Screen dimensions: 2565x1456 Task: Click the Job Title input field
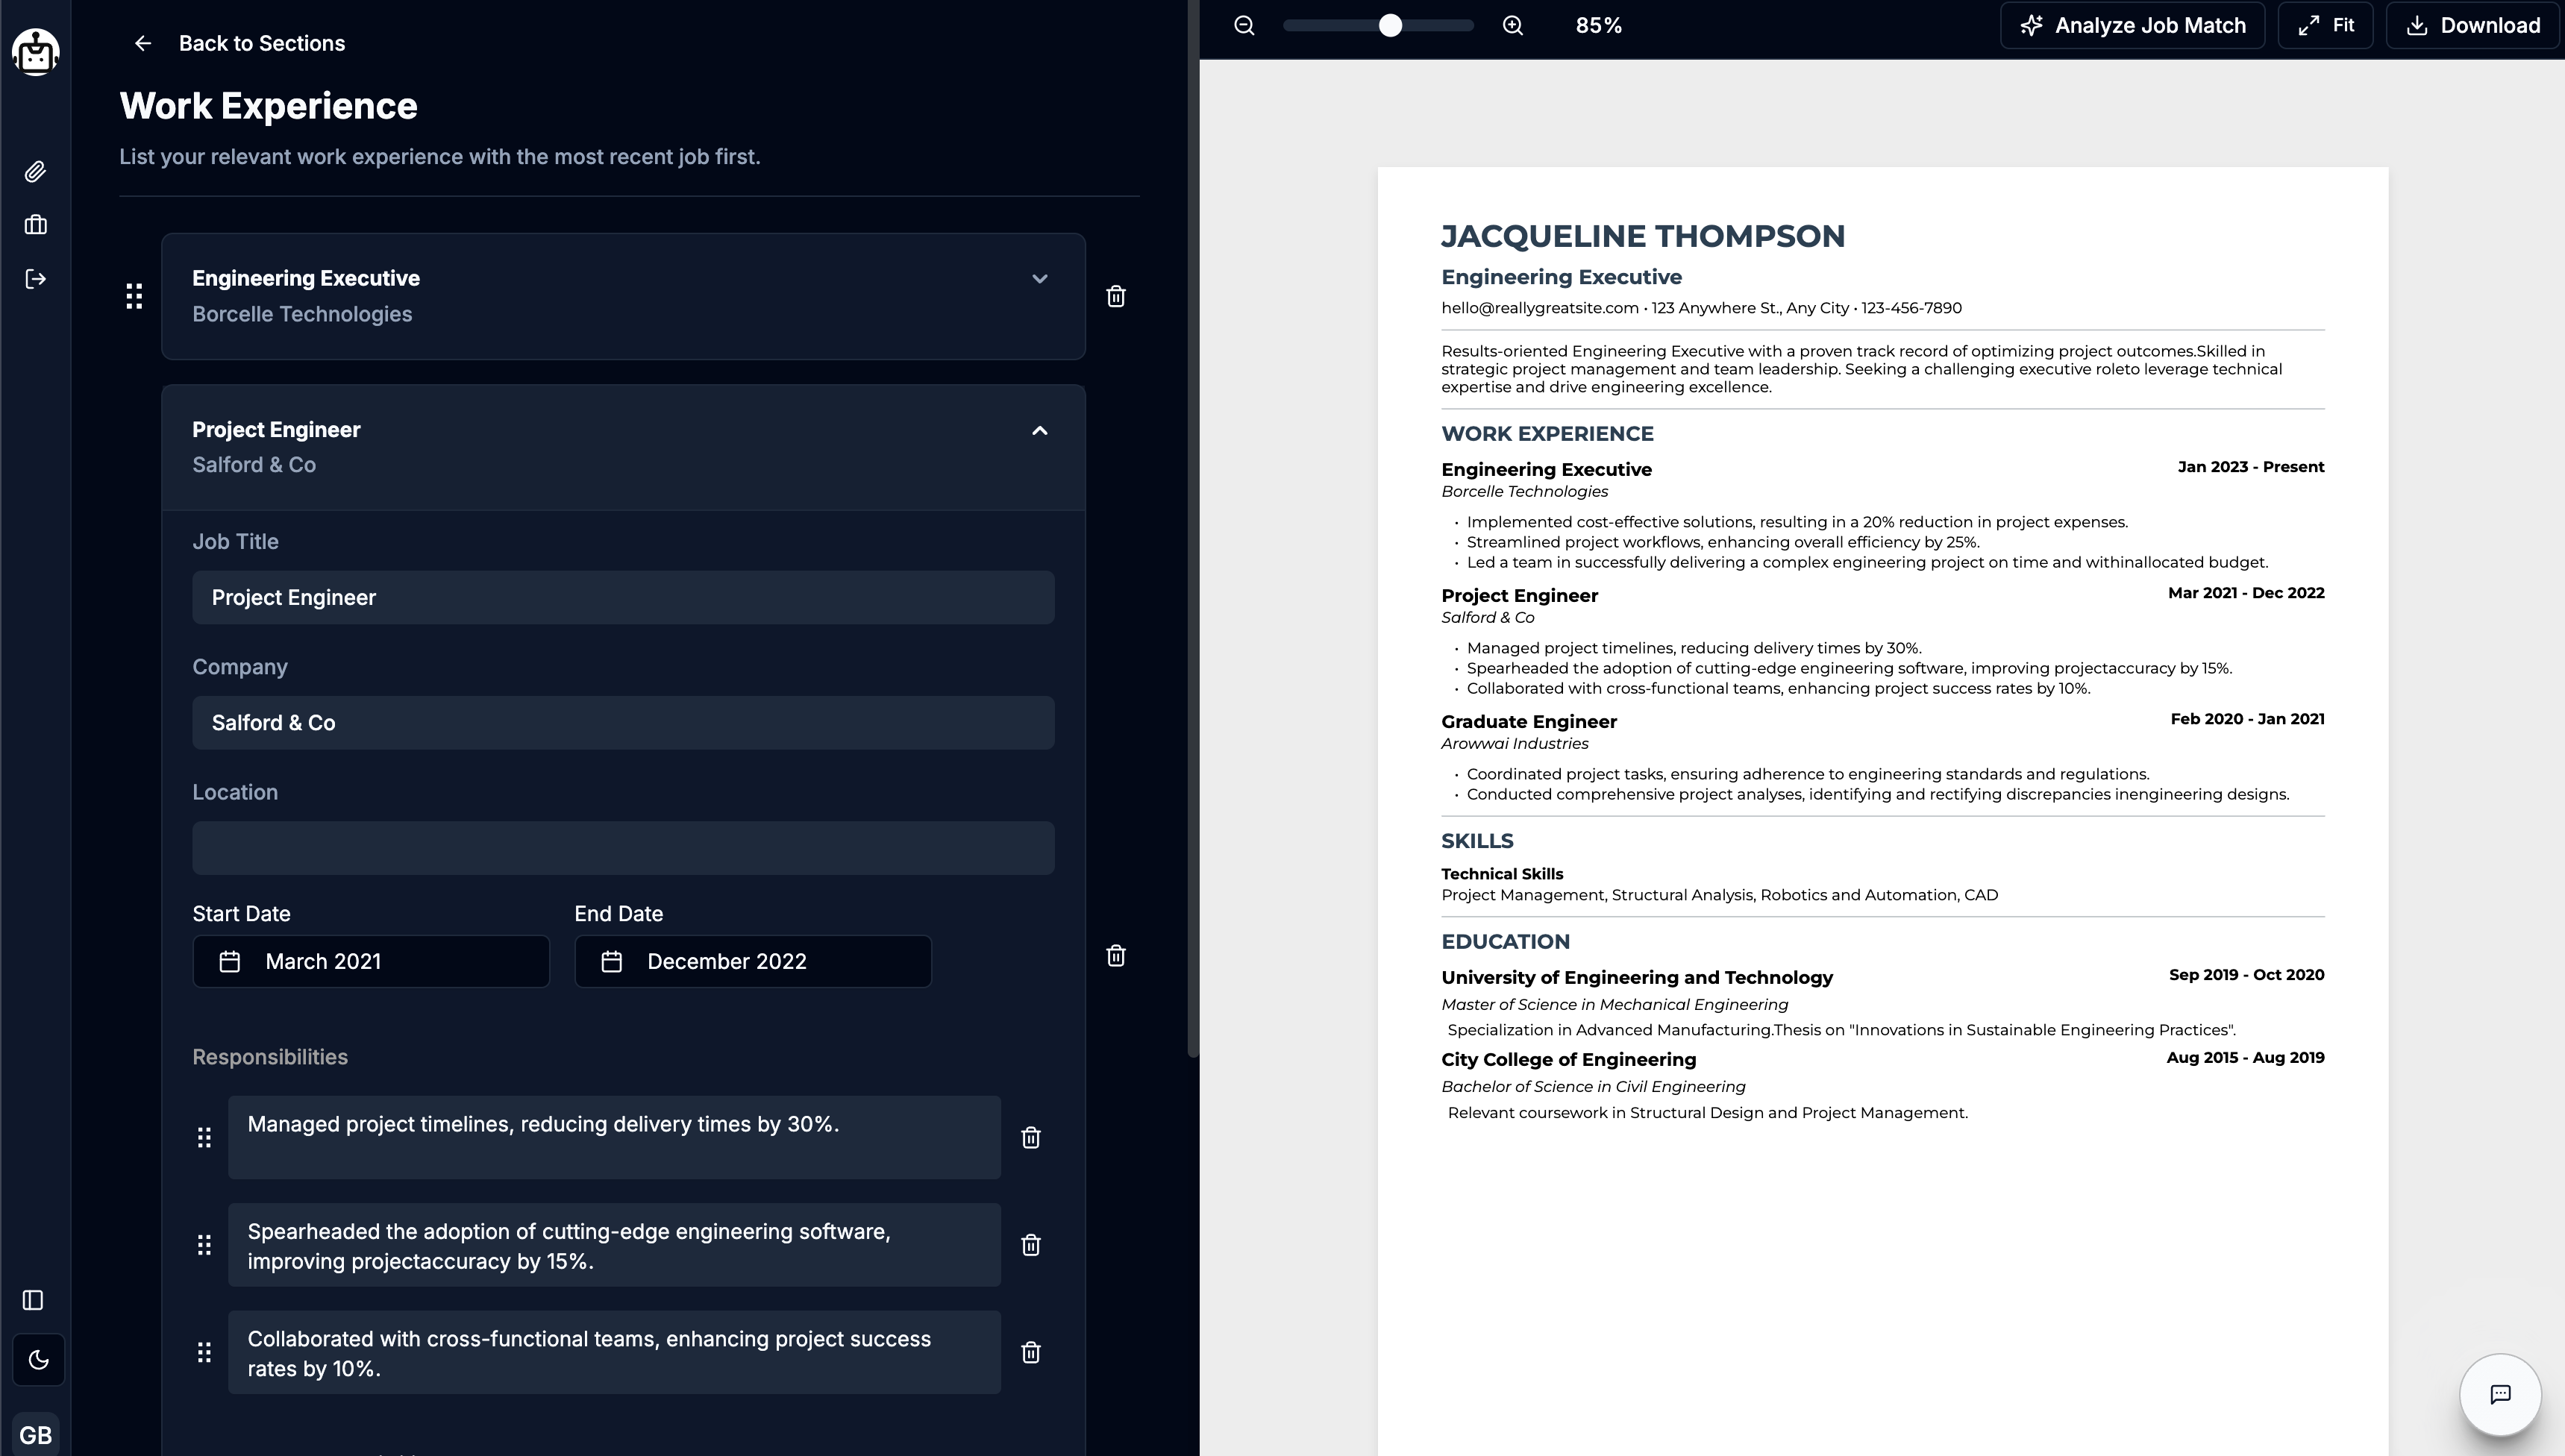coord(622,597)
